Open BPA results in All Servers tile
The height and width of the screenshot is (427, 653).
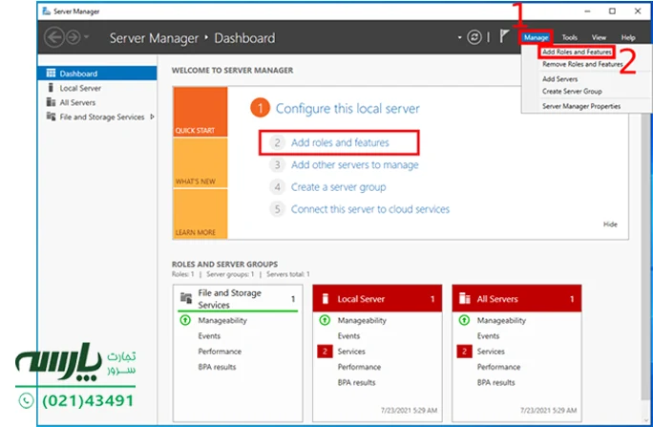[x=495, y=382]
